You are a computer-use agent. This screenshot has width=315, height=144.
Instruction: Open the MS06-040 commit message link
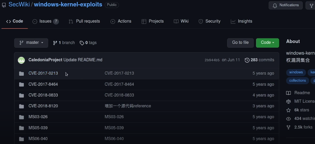114,139
